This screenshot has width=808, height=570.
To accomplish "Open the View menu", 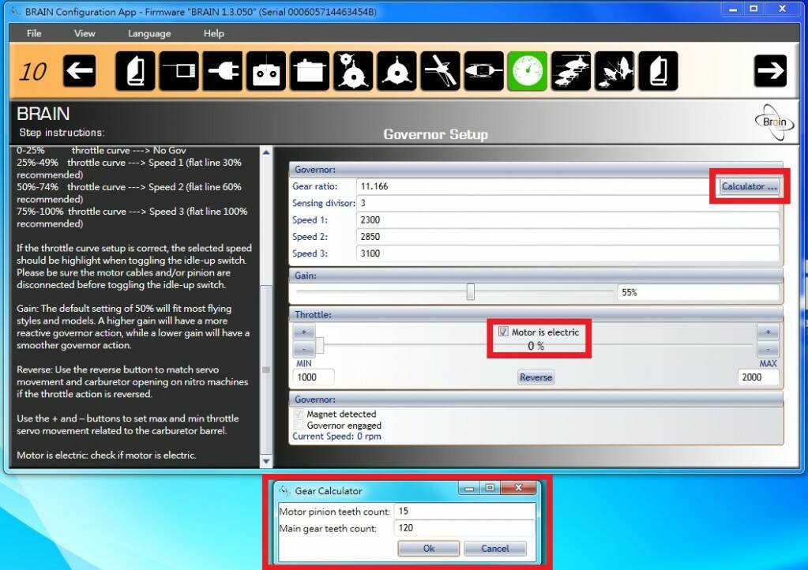I will click(85, 33).
